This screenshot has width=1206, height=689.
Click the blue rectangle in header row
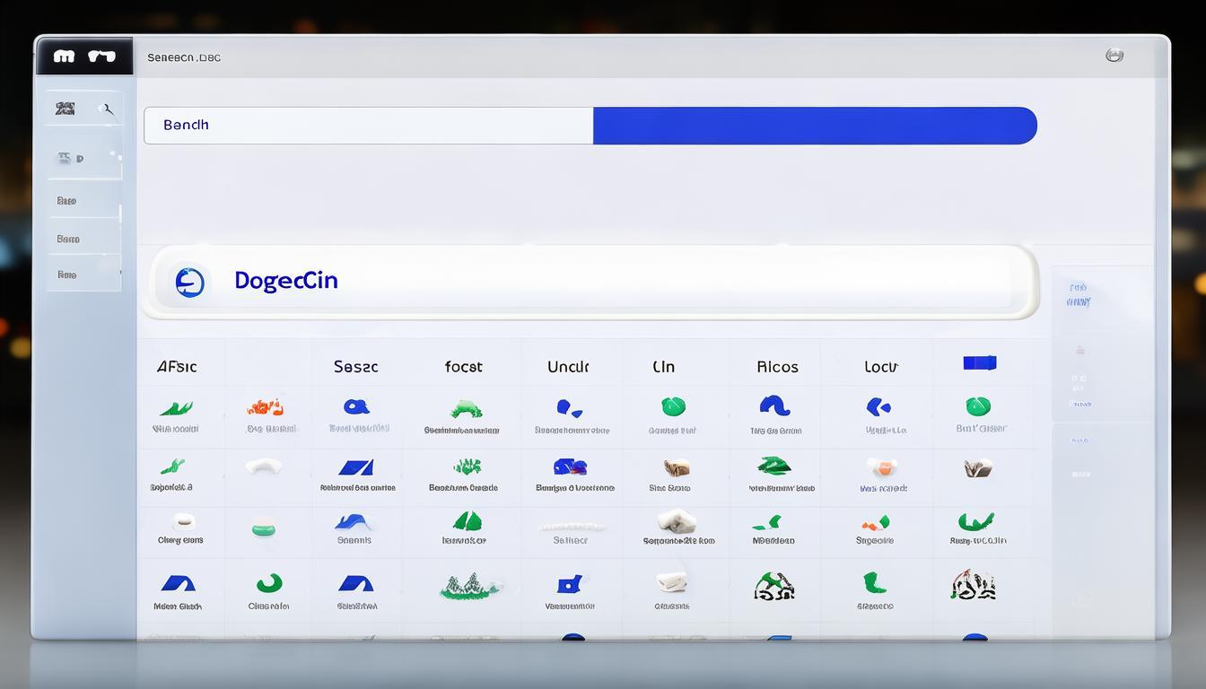tap(979, 363)
